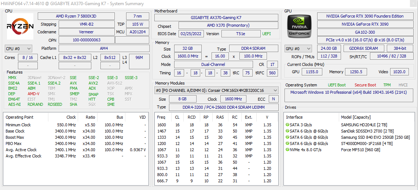The height and width of the screenshot is (190, 418).
Task: Click the status icon for the Samsung SSD 840 EVO
Action: coord(287,137)
